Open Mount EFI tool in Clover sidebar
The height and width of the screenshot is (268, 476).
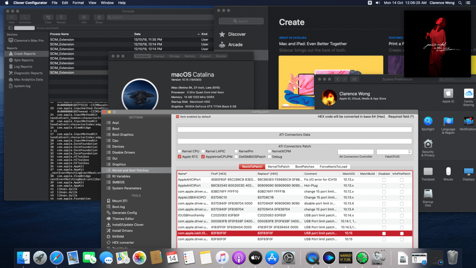click(x=119, y=200)
